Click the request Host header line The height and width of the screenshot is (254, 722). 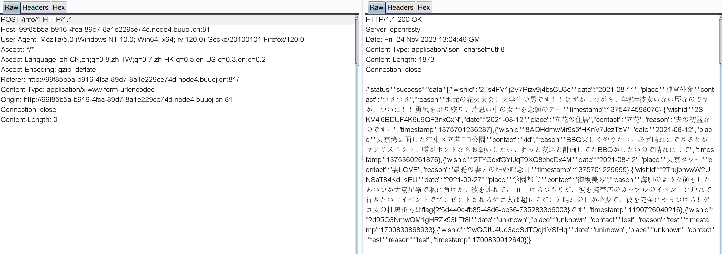tap(105, 30)
